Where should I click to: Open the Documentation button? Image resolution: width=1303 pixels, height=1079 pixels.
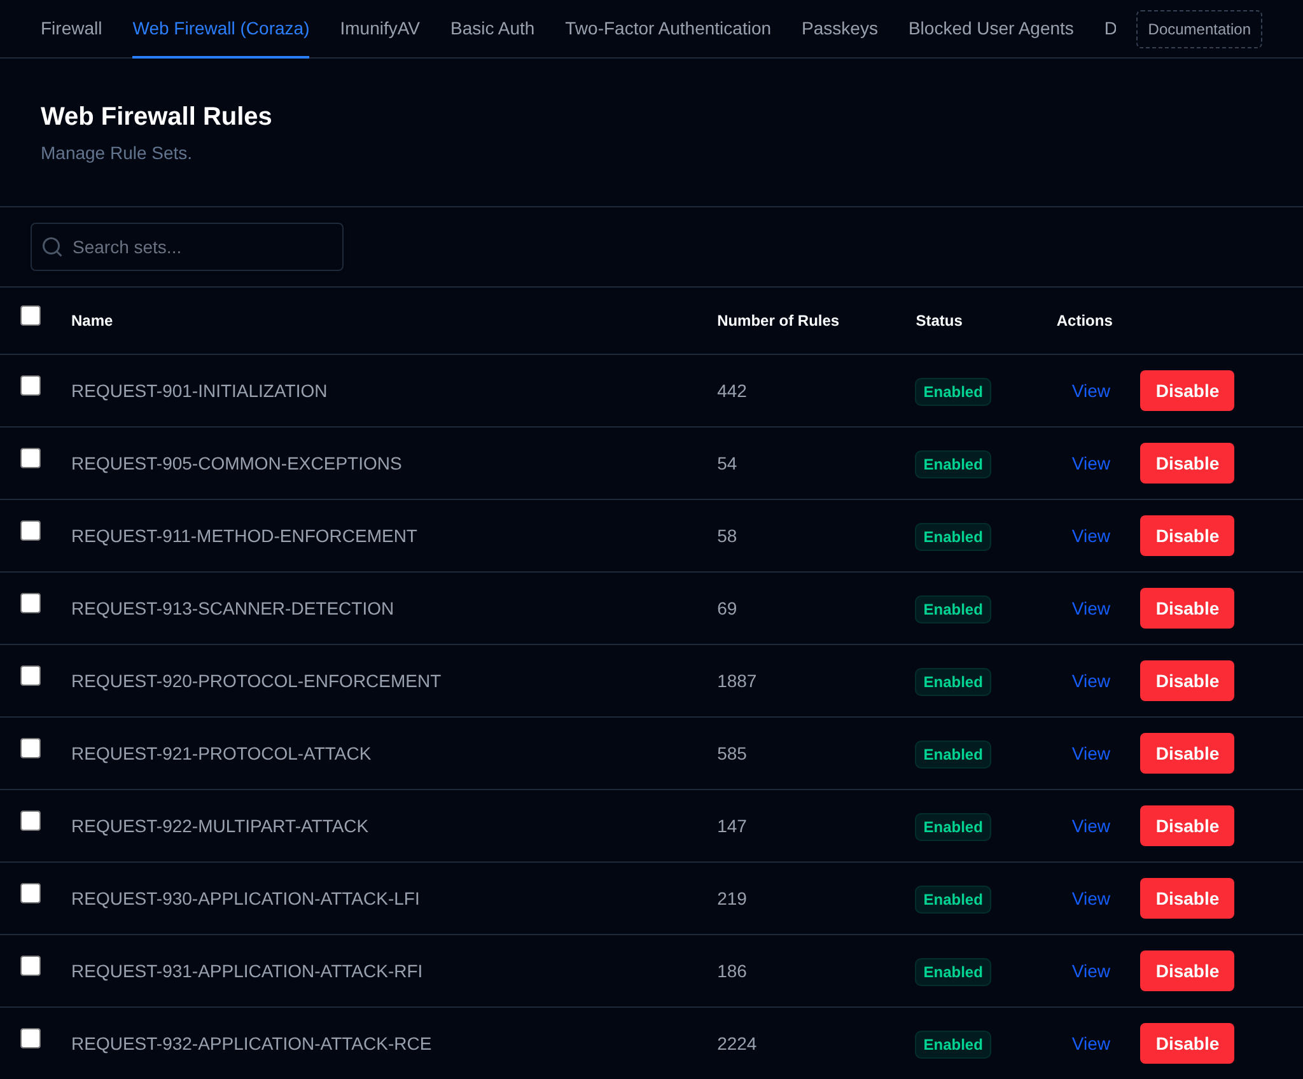[x=1199, y=29]
